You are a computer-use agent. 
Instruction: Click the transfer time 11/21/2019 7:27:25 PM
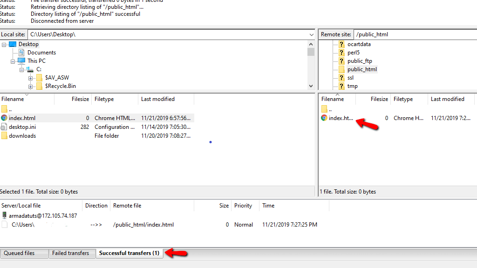pos(290,225)
